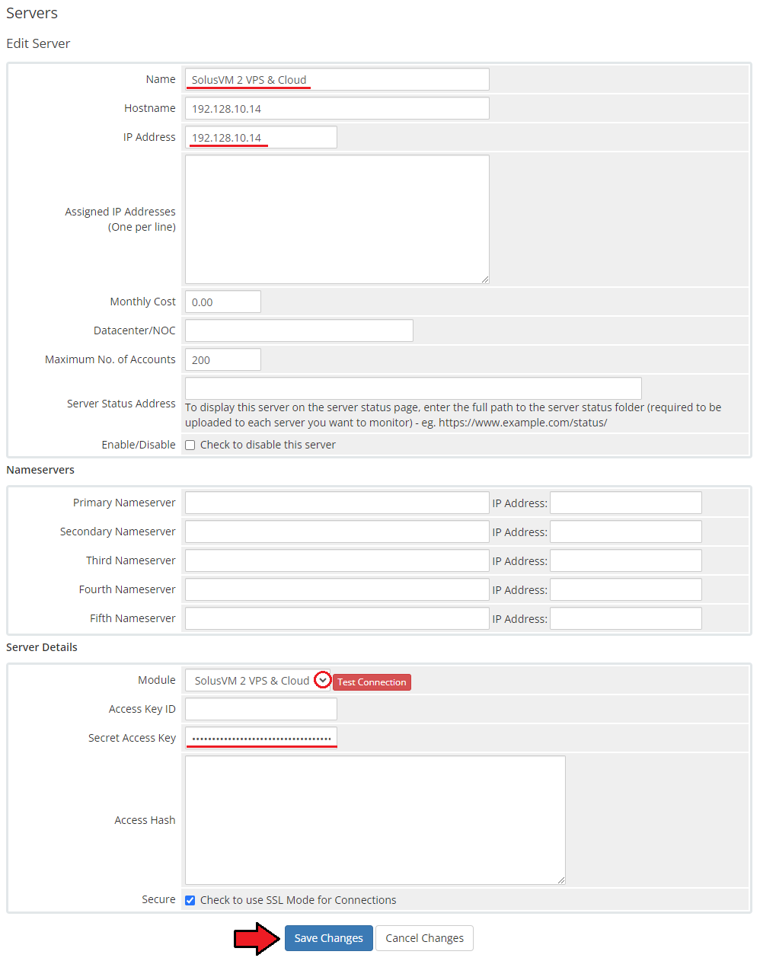The height and width of the screenshot is (961, 760).
Task: Click inside the Access Hash text area
Action: point(375,820)
